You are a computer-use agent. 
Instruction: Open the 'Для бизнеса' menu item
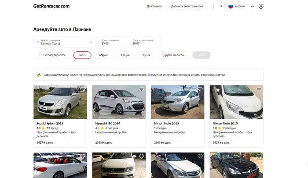point(154,7)
